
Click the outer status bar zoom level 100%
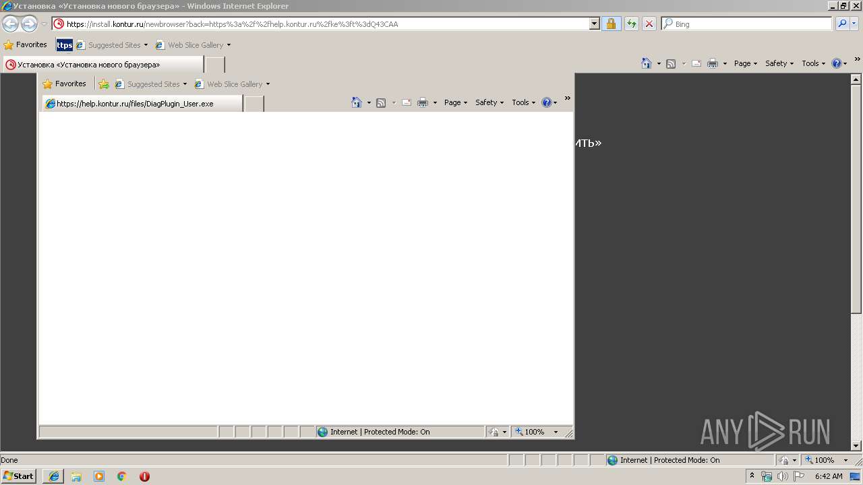[x=820, y=460]
